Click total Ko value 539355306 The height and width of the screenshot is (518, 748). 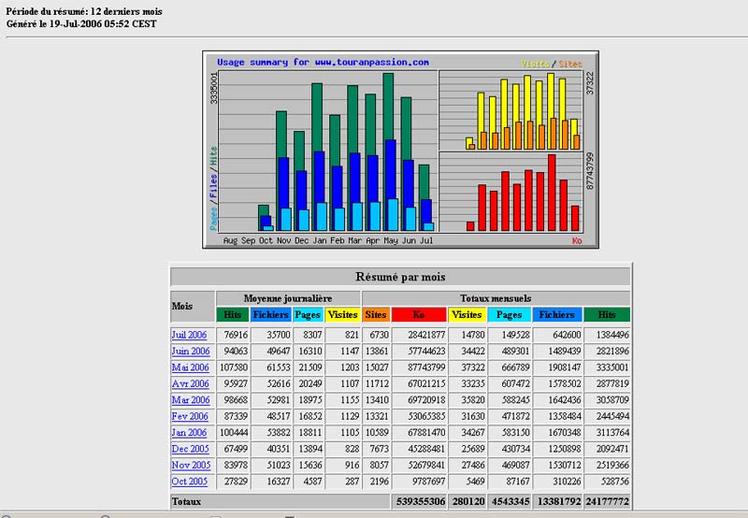click(420, 502)
